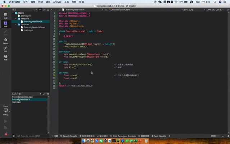The image size is (230, 144).
Task: Switch to the Search Results output tab
Action: [x=68, y=136]
